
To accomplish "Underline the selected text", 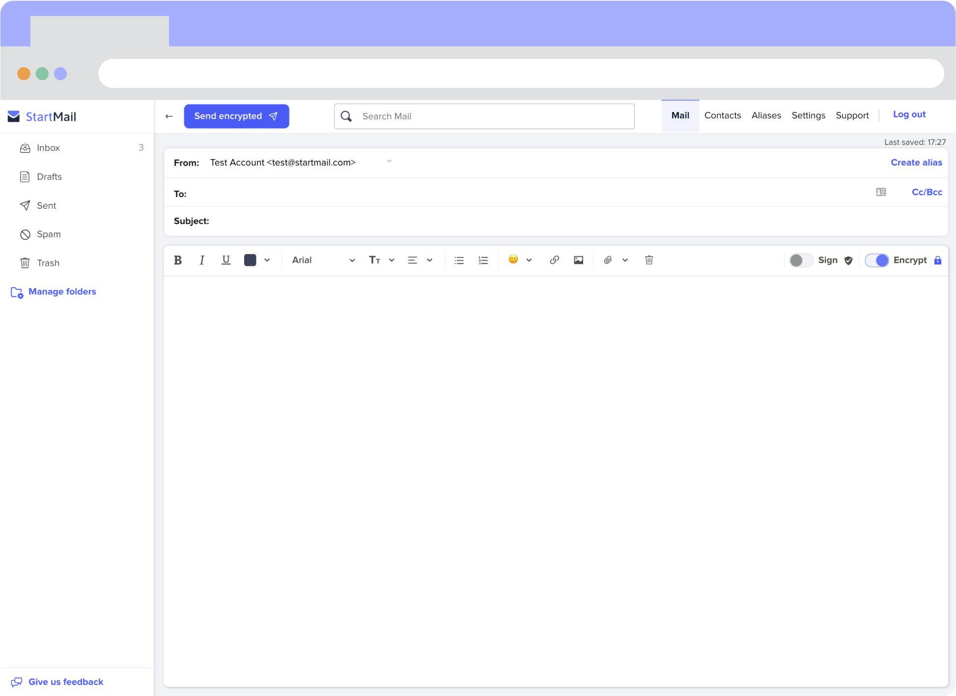I will (225, 260).
